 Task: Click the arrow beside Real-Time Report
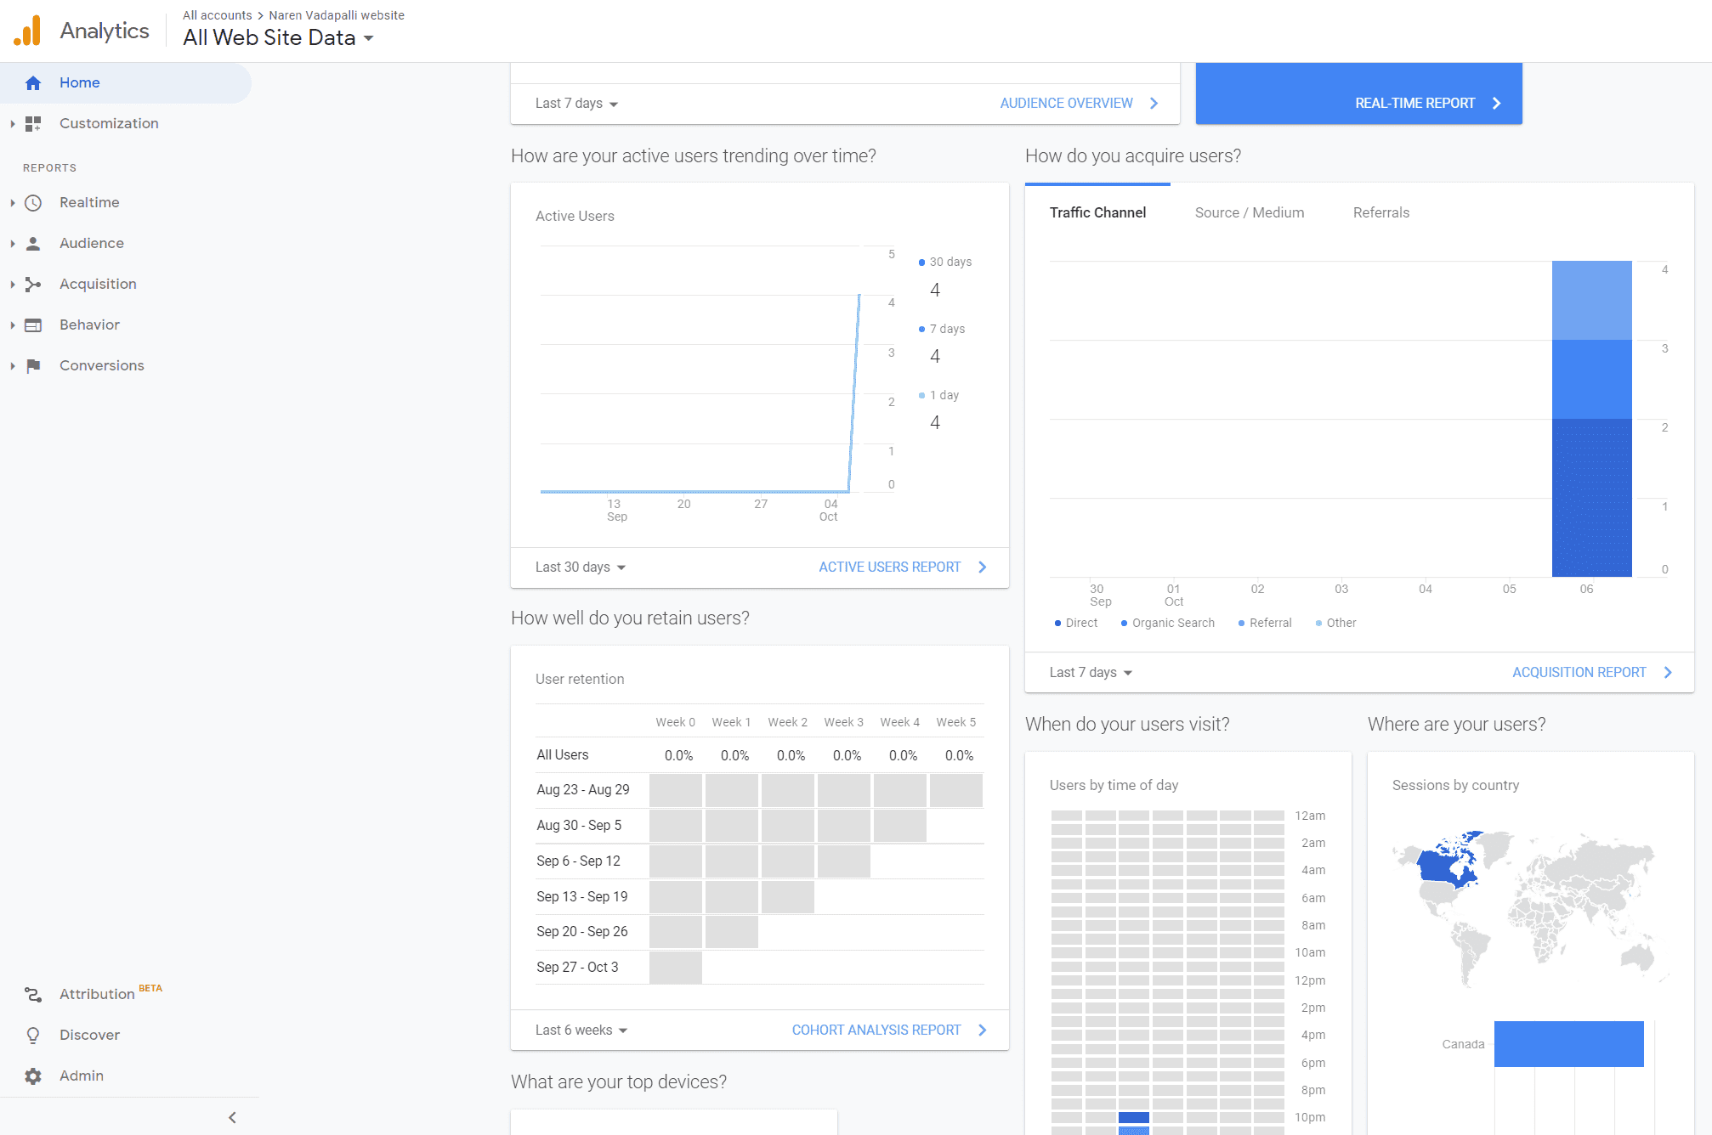(x=1497, y=104)
